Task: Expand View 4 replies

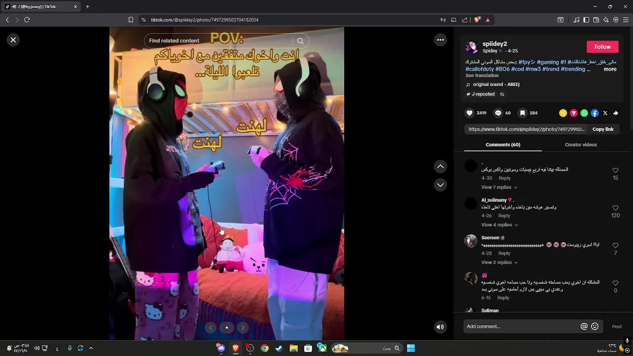Action: tap(499, 225)
